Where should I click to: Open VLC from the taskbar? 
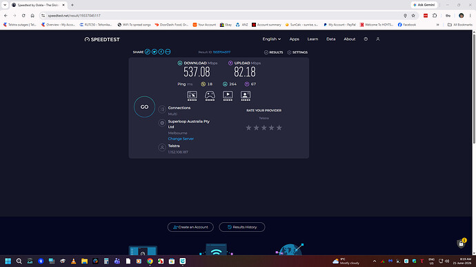73,261
